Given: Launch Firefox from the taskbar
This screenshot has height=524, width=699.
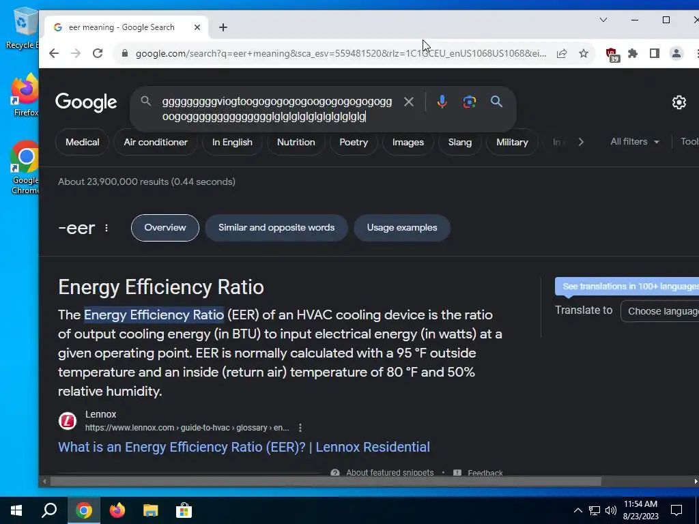Looking at the screenshot, I should point(117,510).
